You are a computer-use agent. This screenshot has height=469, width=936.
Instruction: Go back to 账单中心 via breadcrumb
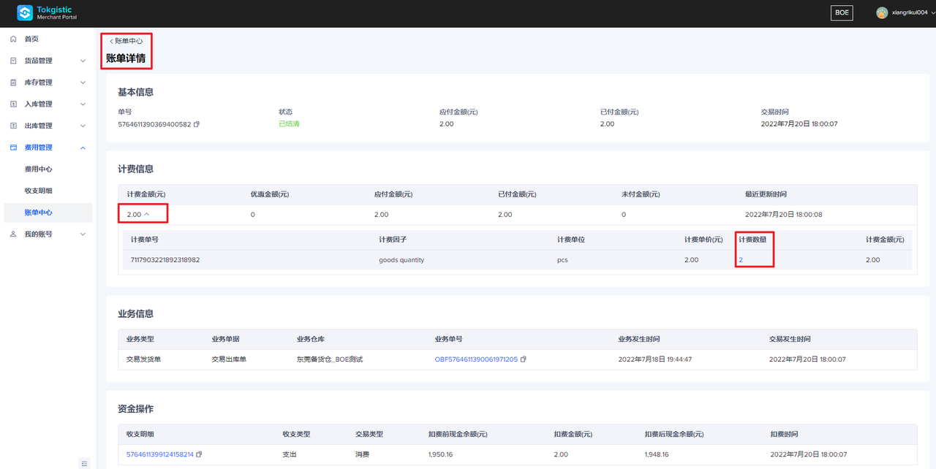tap(126, 41)
